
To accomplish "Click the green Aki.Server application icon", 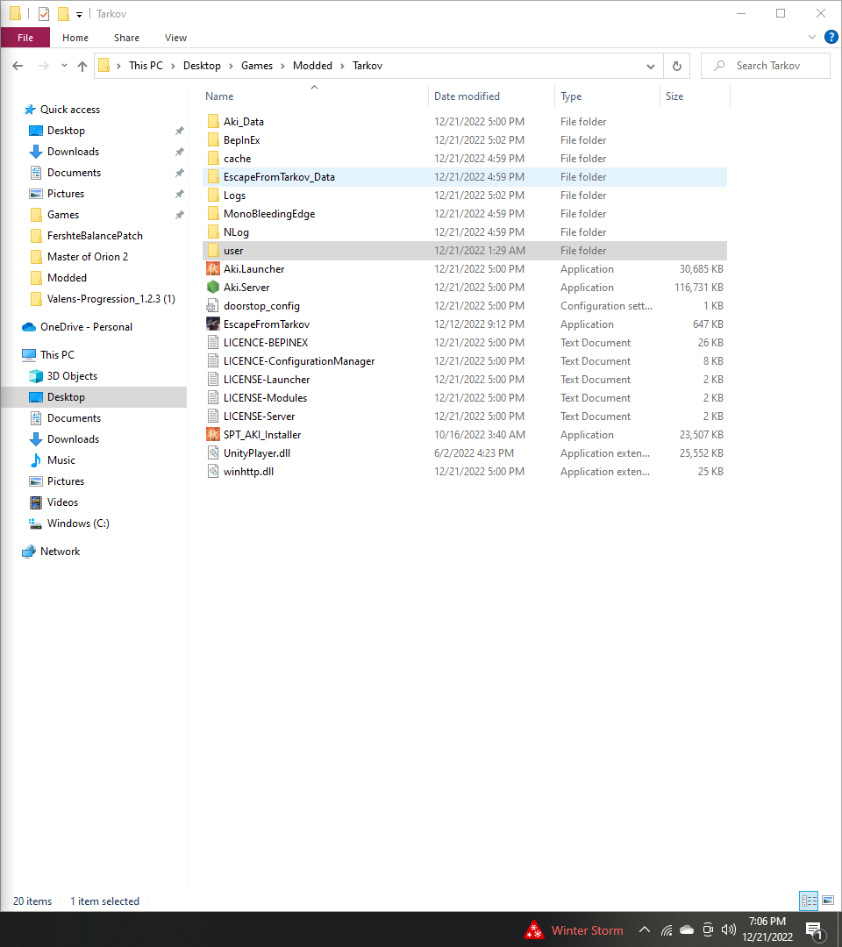I will pyautogui.click(x=212, y=288).
